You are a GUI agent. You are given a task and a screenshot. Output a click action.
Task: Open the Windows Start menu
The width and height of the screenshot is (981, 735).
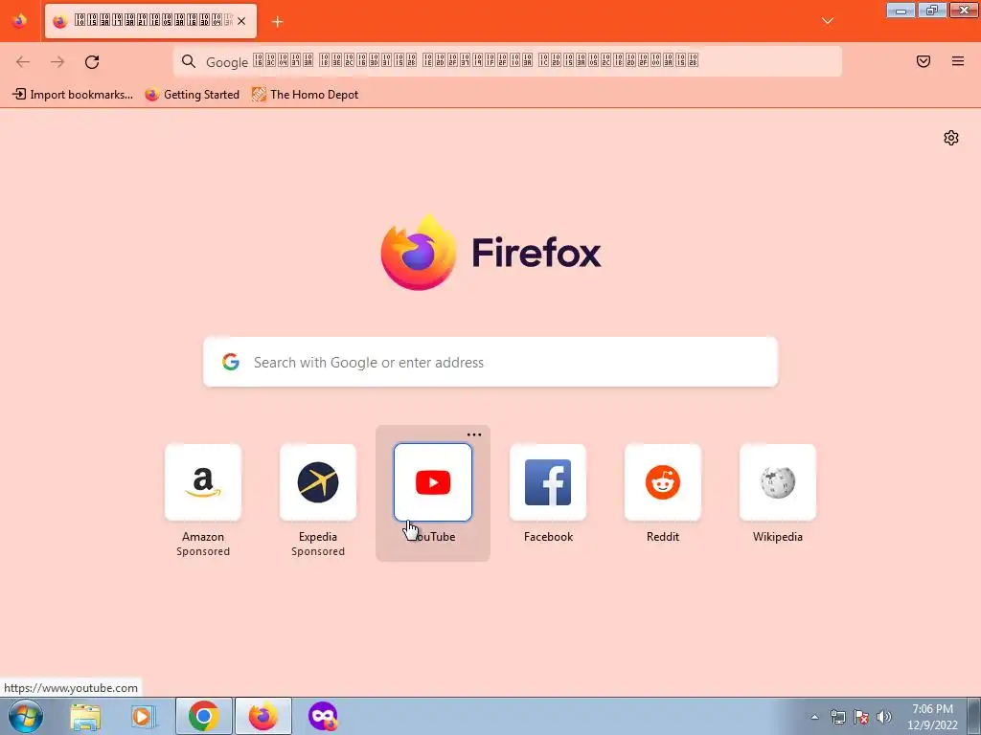[26, 716]
